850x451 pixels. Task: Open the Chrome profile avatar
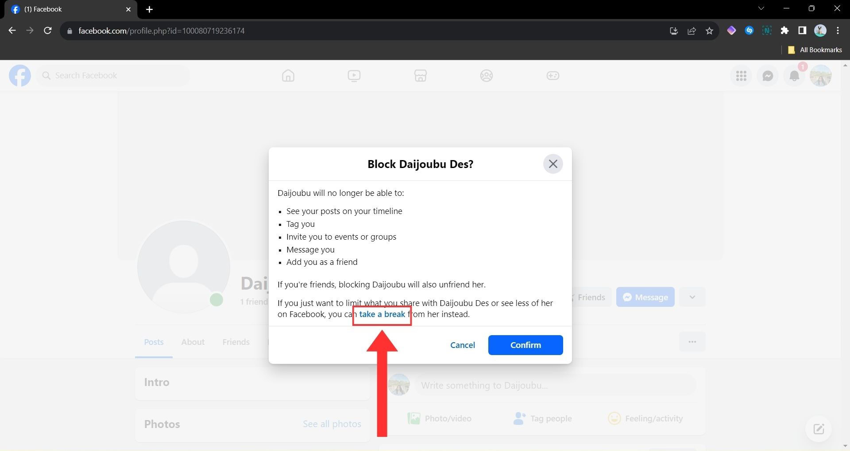(820, 31)
